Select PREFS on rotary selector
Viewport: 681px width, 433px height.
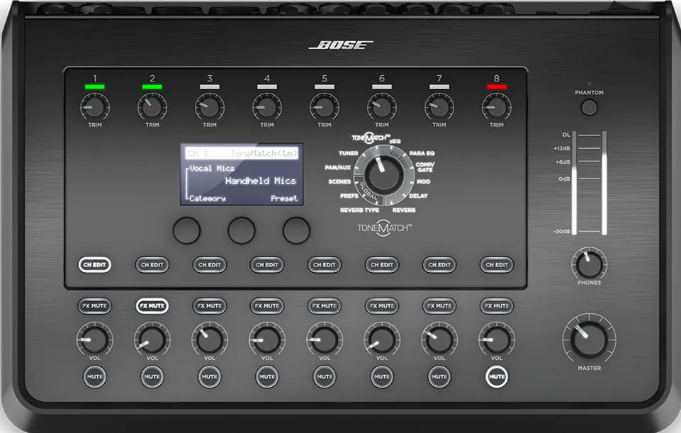[x=349, y=196]
